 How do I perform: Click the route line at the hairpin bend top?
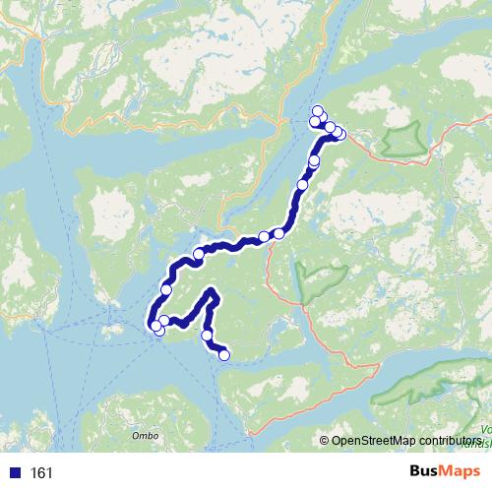pos(211,290)
